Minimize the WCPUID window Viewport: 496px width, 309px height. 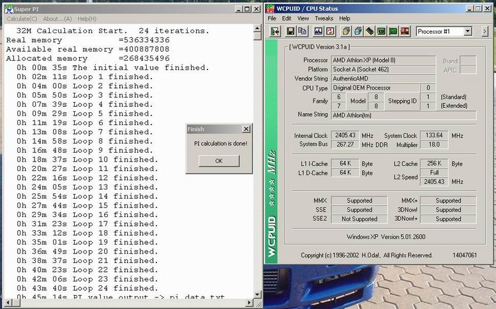click(470, 8)
